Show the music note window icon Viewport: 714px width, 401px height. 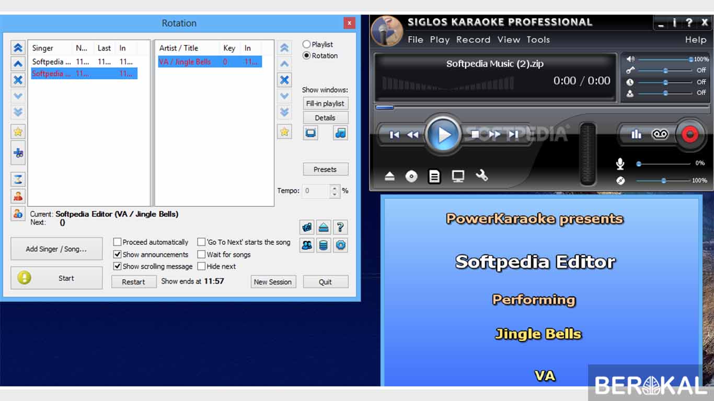[x=340, y=133]
